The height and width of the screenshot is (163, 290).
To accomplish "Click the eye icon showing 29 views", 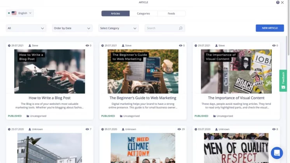I will [x=179, y=129].
